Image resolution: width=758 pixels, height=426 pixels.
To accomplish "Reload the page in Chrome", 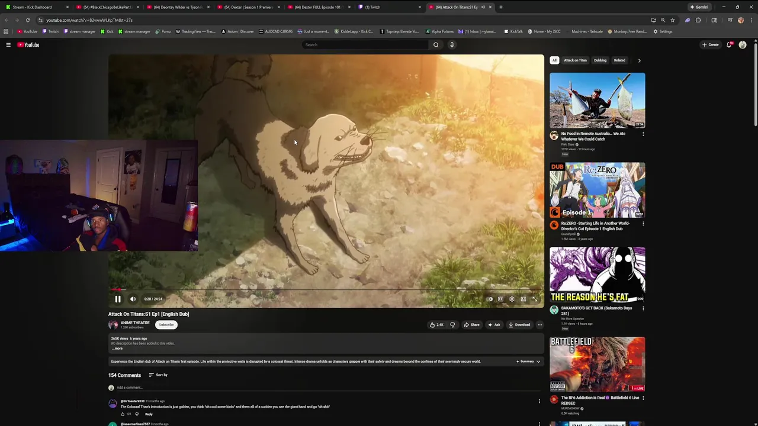I will [x=28, y=20].
